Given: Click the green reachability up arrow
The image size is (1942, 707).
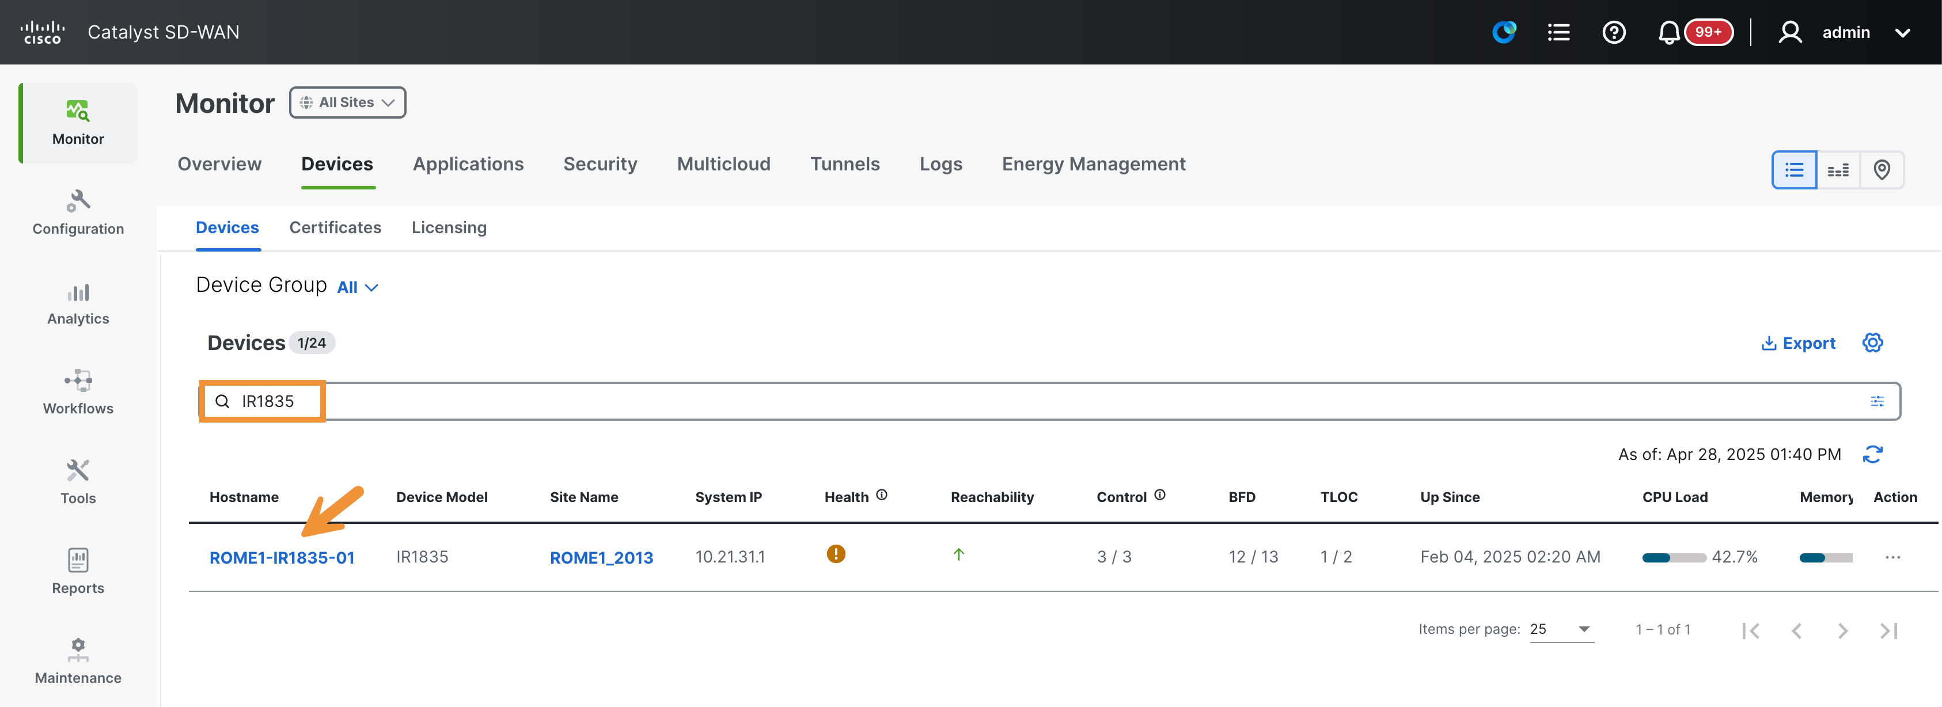Looking at the screenshot, I should tap(958, 555).
